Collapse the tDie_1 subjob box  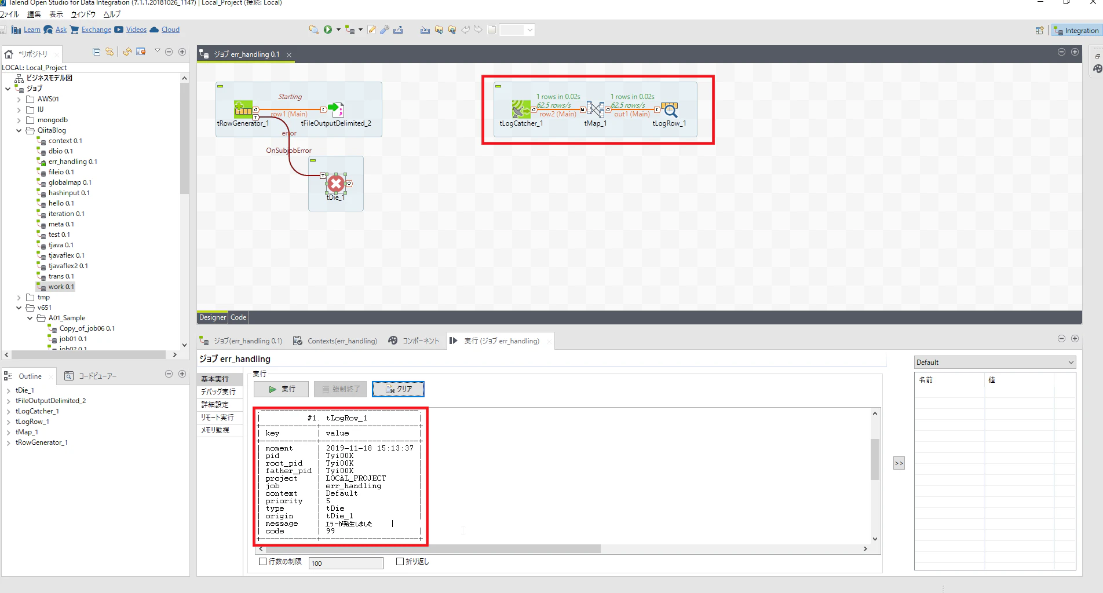coord(313,160)
